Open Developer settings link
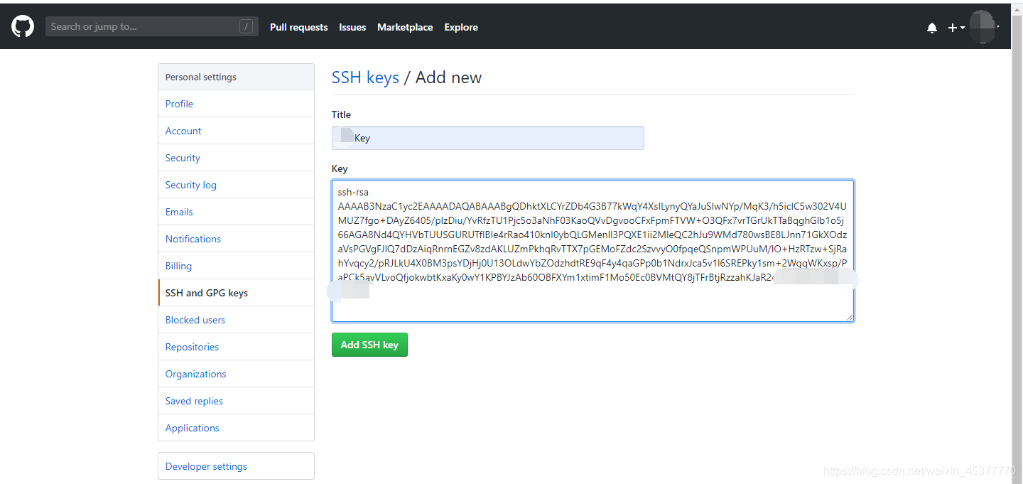Image resolution: width=1023 pixels, height=484 pixels. click(206, 466)
